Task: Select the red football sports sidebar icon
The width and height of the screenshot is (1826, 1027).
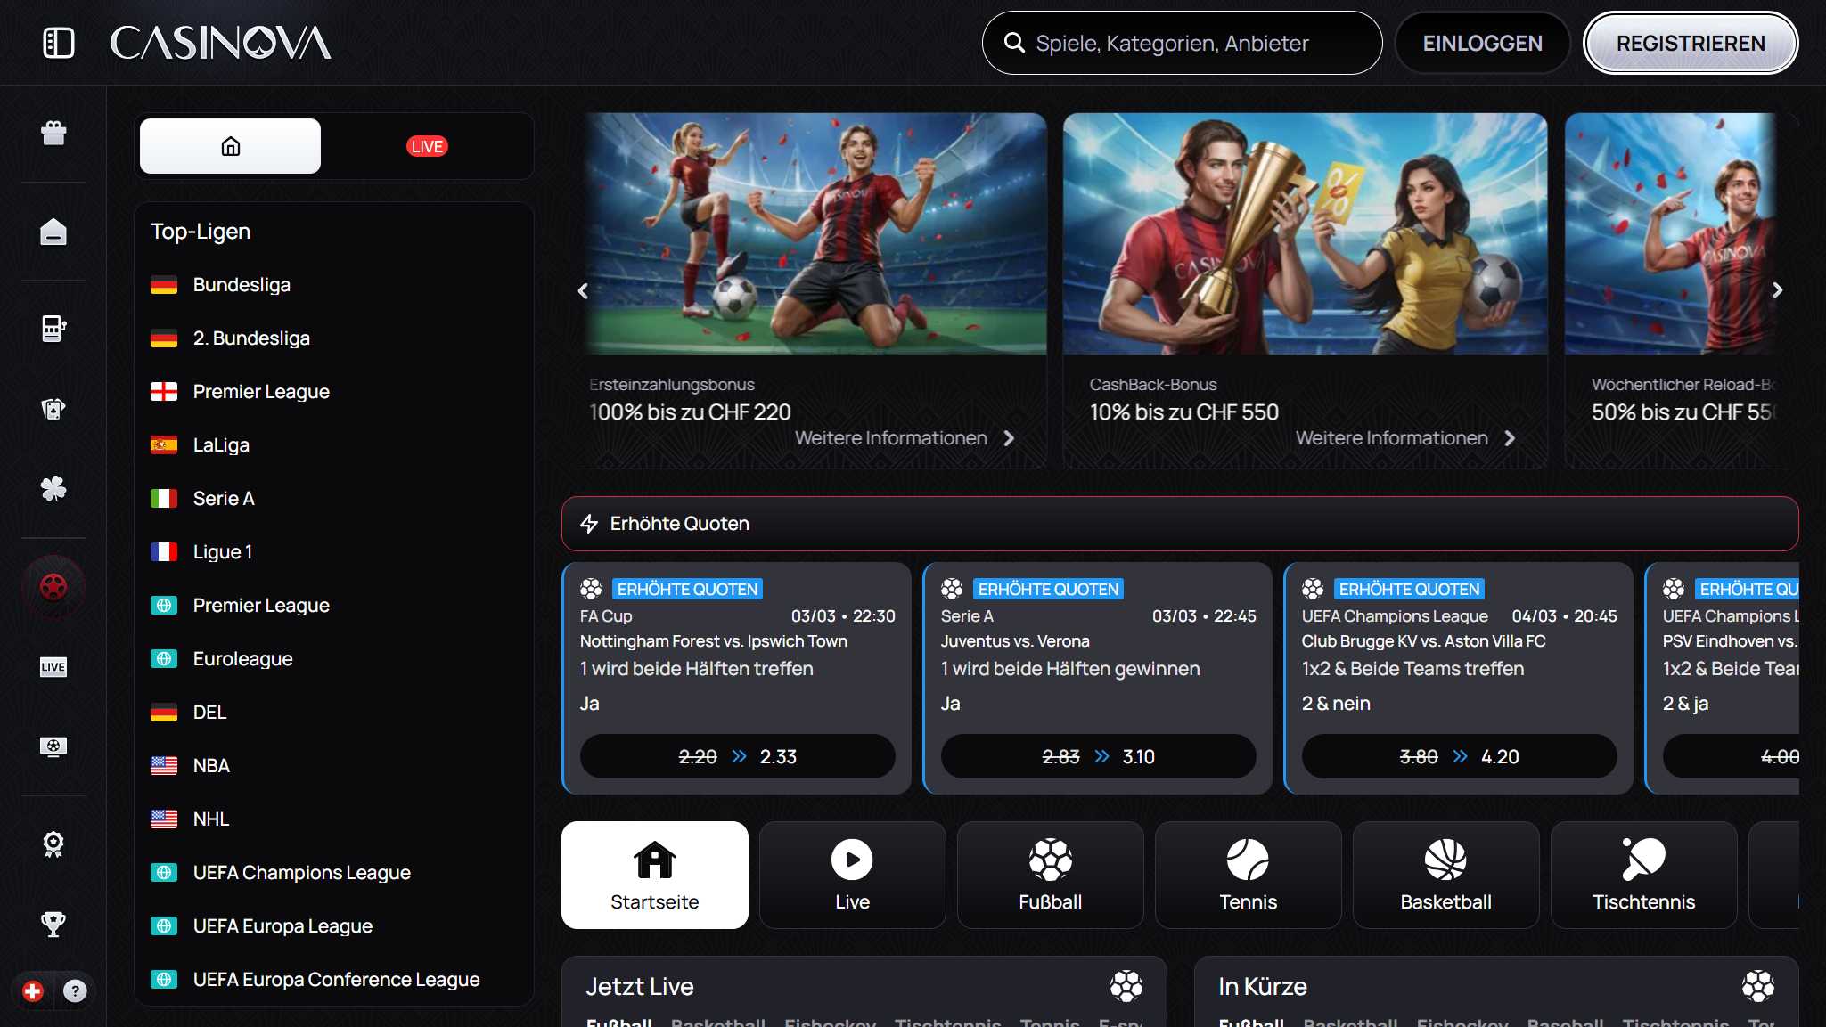Action: pos(53,587)
